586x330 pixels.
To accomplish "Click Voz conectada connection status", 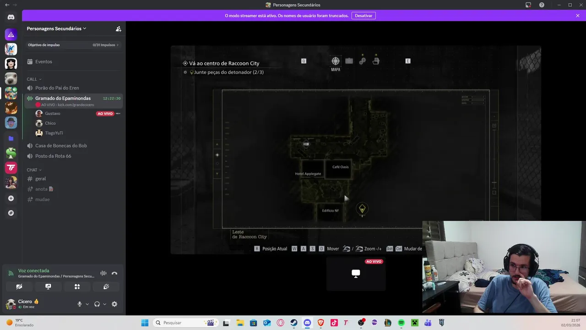I will pyautogui.click(x=33, y=270).
